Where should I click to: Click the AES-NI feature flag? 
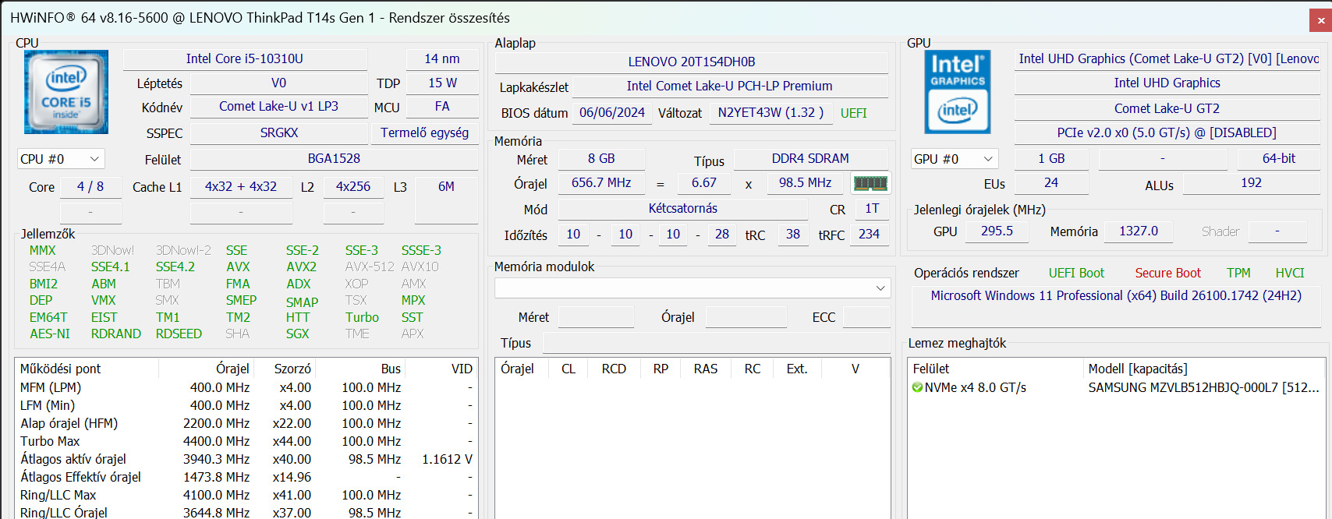tap(50, 334)
